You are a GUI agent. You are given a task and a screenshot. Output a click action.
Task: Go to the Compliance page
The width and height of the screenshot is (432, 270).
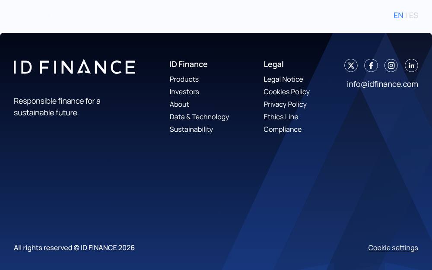click(283, 130)
